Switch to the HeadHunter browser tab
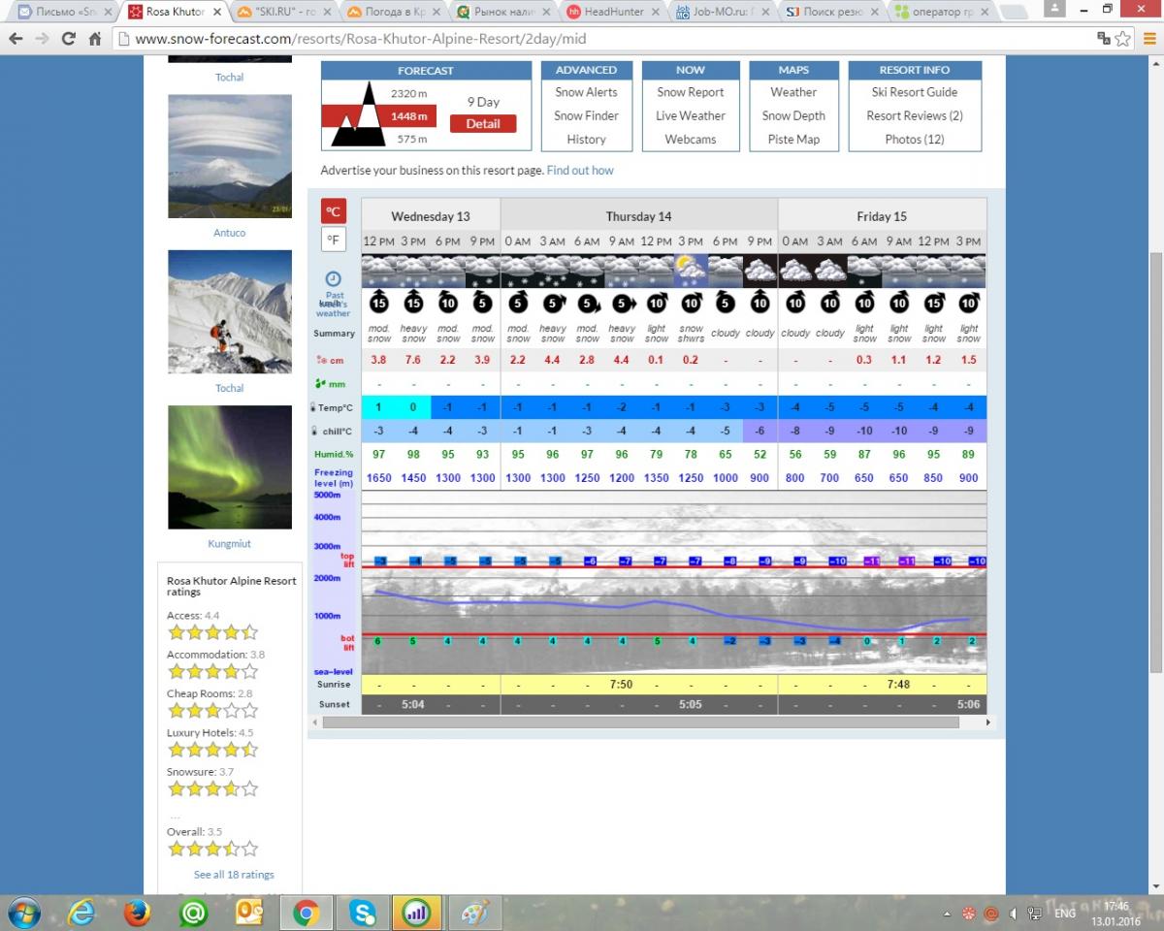The height and width of the screenshot is (931, 1164). [x=612, y=12]
